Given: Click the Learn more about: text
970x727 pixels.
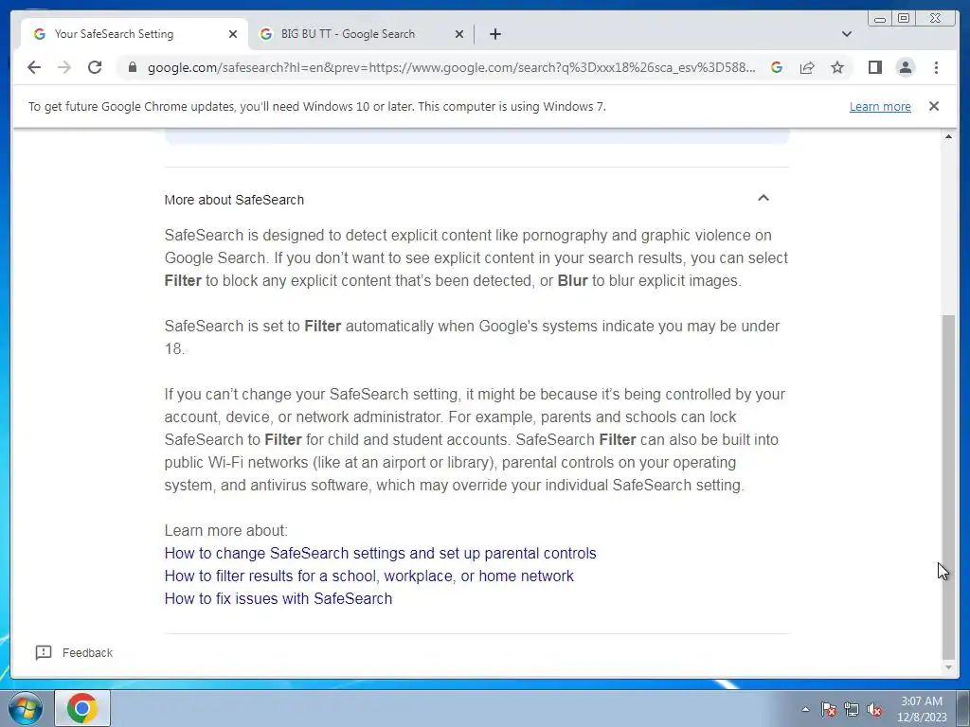Looking at the screenshot, I should (225, 530).
